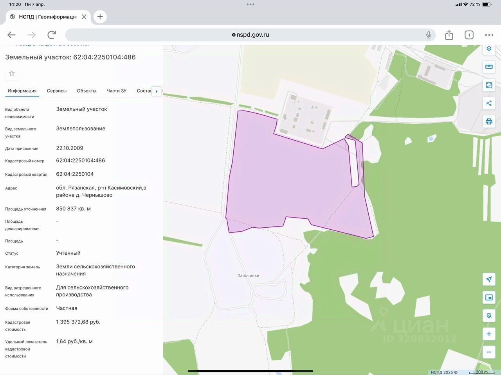This screenshot has width=501, height=375.
Task: Activate the area search selection tool
Action: [489, 85]
